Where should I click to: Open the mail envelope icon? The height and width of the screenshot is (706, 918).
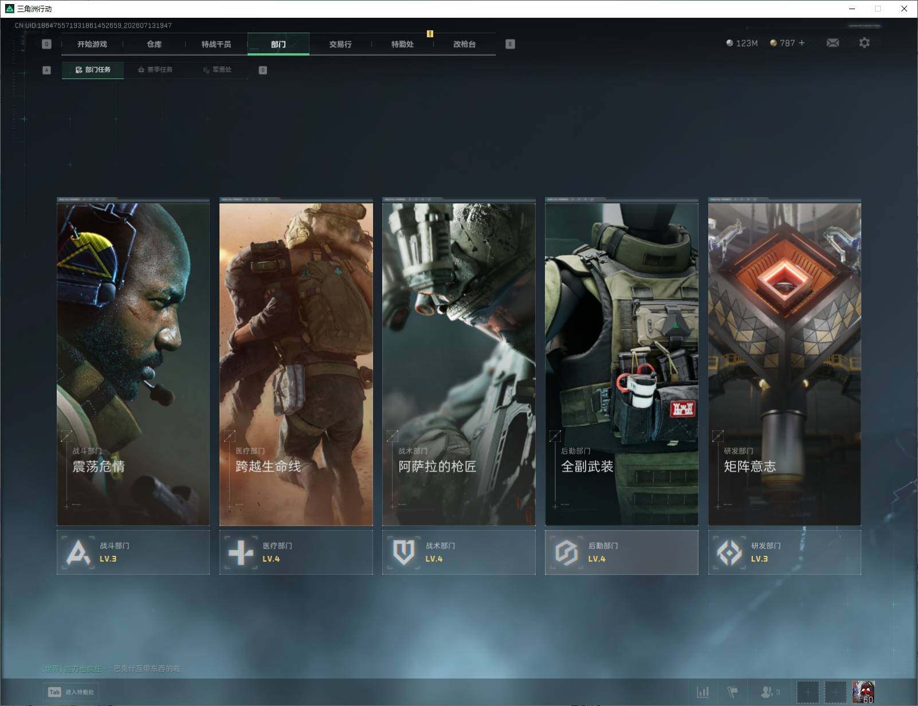[833, 43]
